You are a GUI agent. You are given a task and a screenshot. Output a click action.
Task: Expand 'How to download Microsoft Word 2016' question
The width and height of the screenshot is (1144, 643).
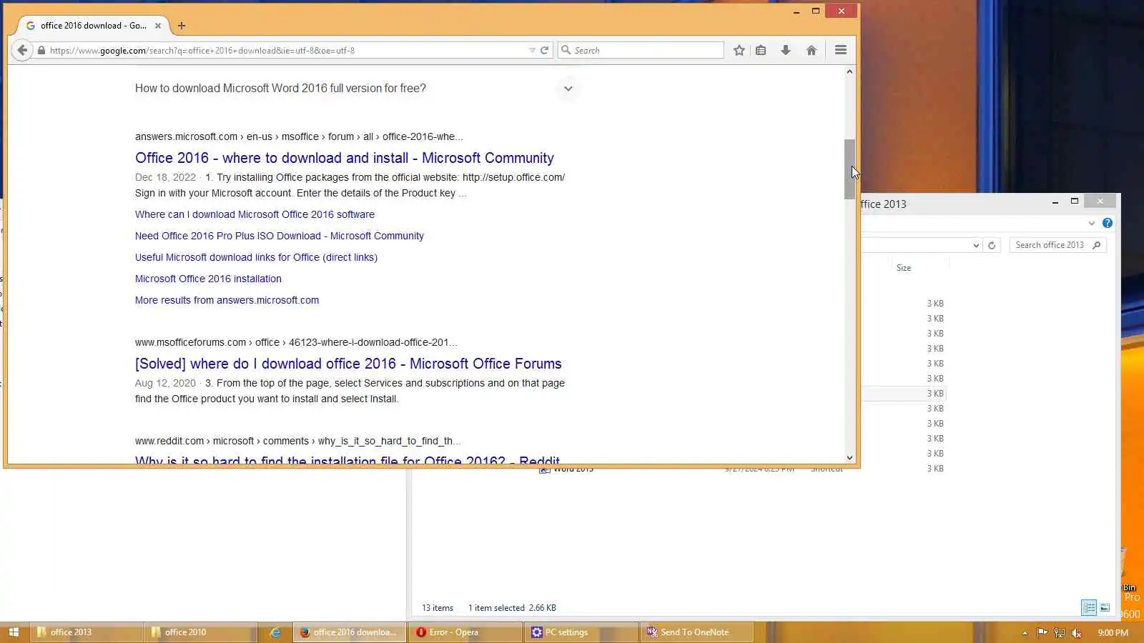click(568, 89)
